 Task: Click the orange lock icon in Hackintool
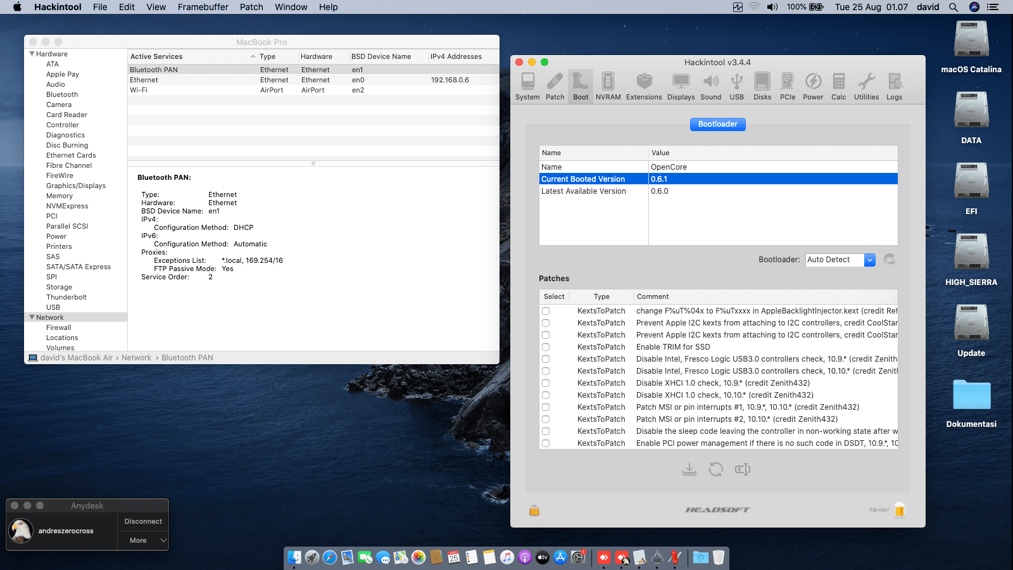pyautogui.click(x=534, y=510)
